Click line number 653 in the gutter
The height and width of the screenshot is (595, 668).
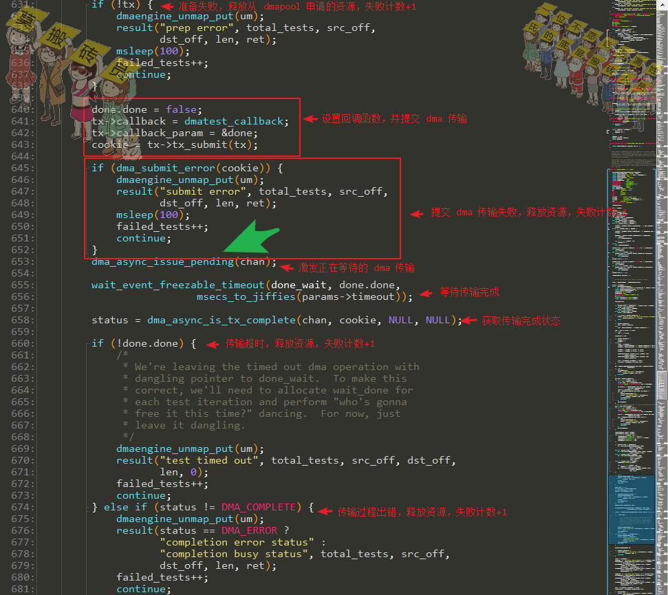(23, 261)
